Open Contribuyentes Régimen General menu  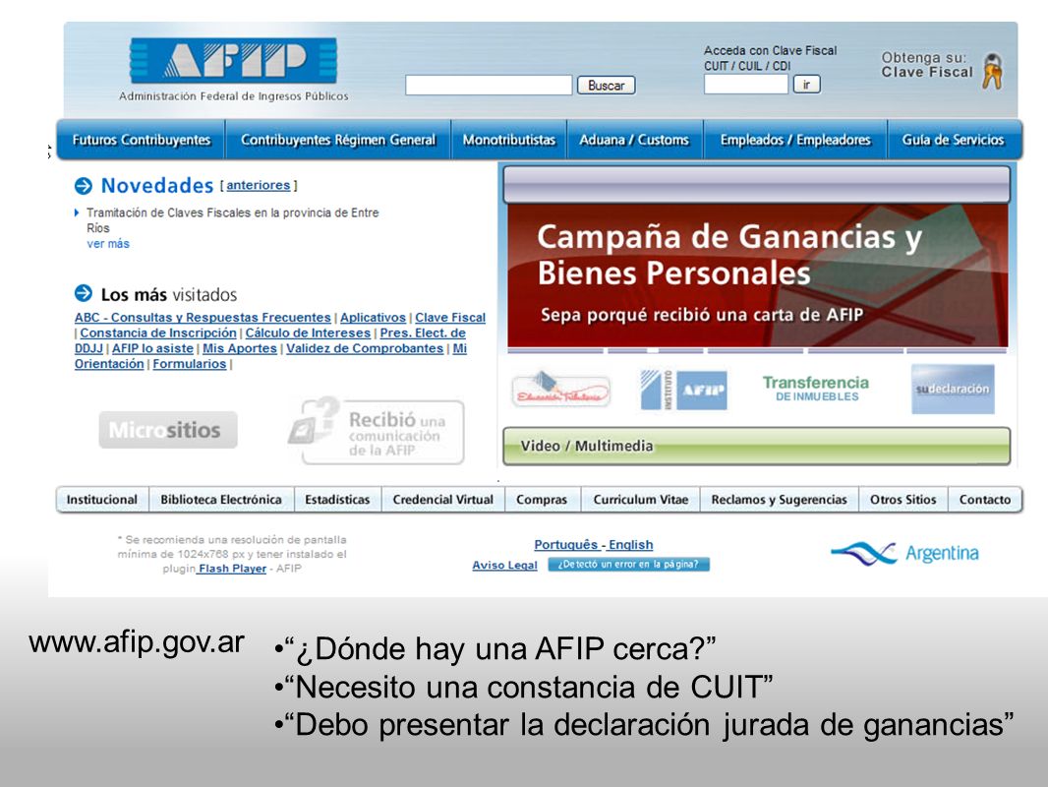coord(338,140)
